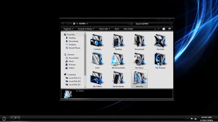This screenshot has height=122, width=218.
Task: Open the Contacts folder icon
Action: pyautogui.click(x=97, y=42)
